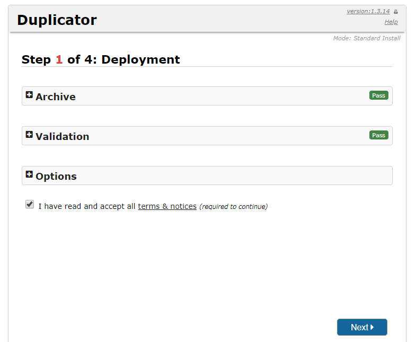Expand the Validation section plus icon
Screen dimensions: 416x342
(29, 135)
